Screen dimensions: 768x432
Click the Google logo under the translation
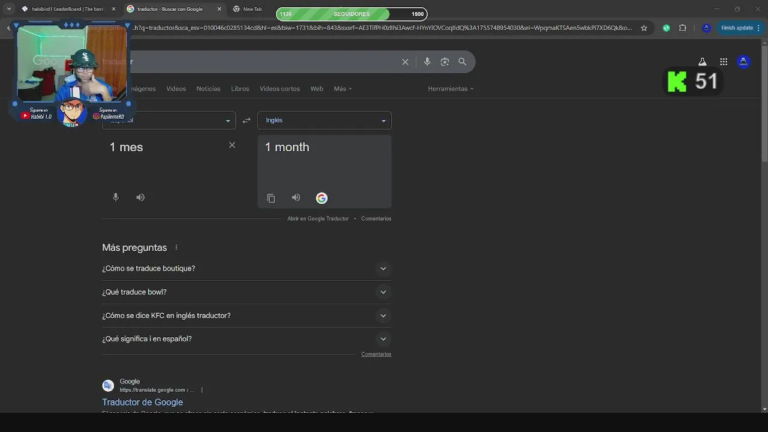(x=322, y=198)
